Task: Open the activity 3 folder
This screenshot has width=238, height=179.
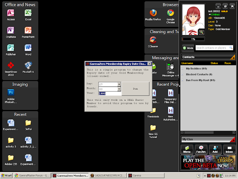Action: (x=11, y=142)
